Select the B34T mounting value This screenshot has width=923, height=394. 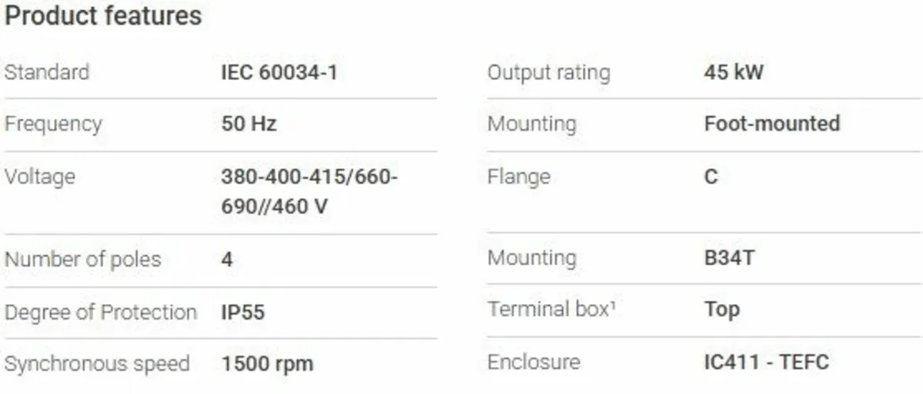[729, 257]
